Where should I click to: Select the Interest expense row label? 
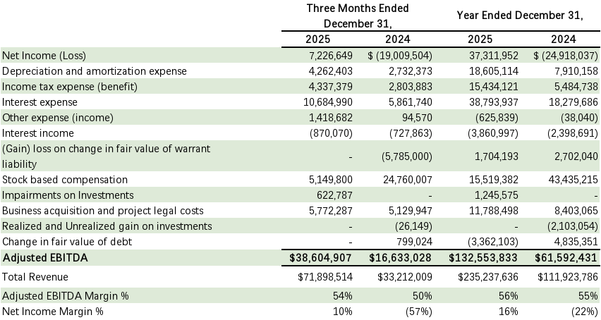38,101
